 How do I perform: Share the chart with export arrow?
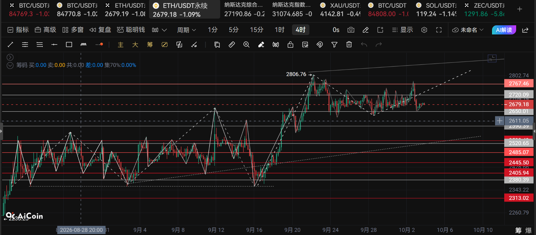coord(525,30)
